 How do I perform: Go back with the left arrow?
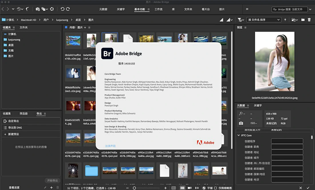coord(3,9)
